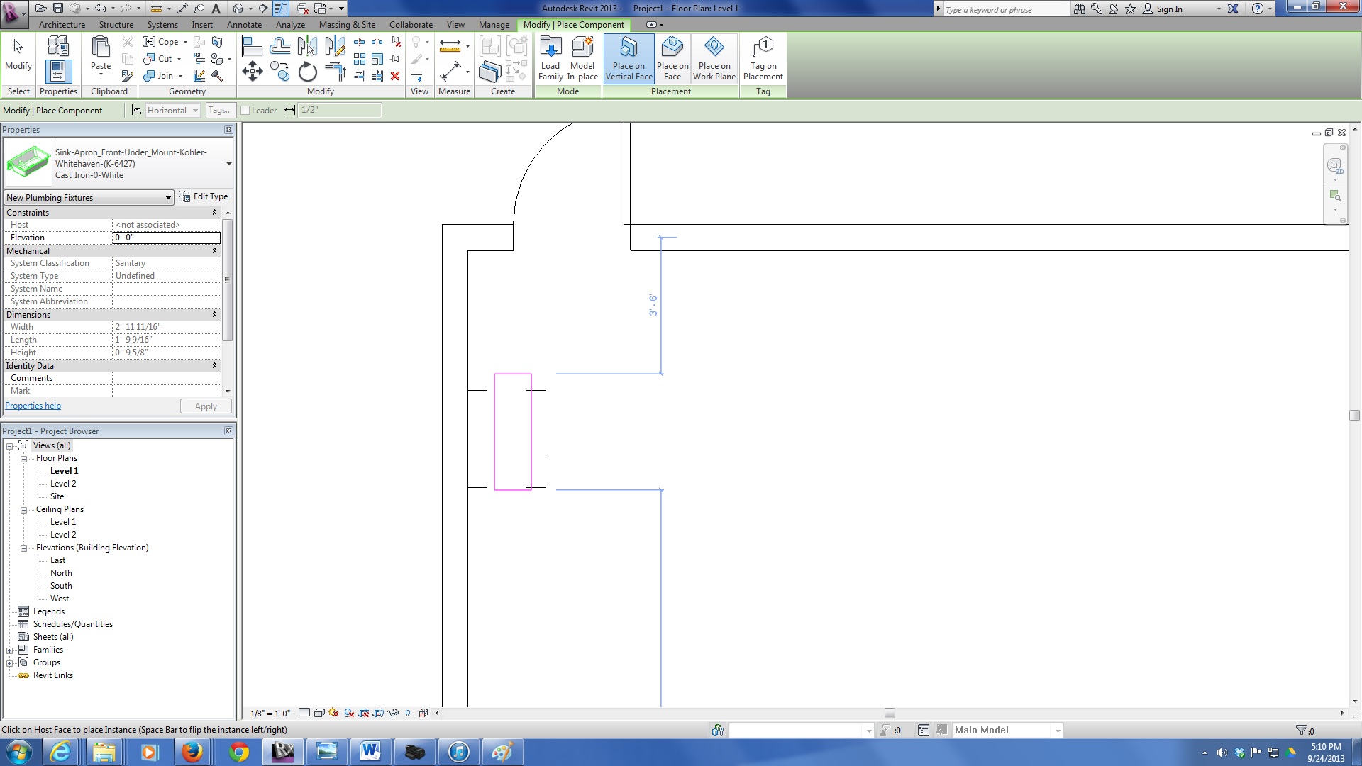Click Tag on Placement icon
Image resolution: width=1362 pixels, height=766 pixels.
[x=763, y=58]
